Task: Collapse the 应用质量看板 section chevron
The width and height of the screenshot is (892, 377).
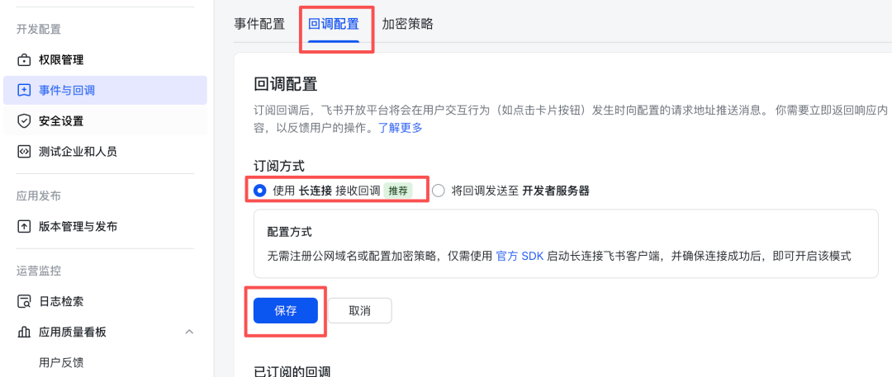Action: point(189,332)
